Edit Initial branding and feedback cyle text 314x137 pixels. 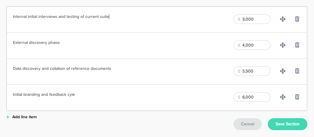44,95
